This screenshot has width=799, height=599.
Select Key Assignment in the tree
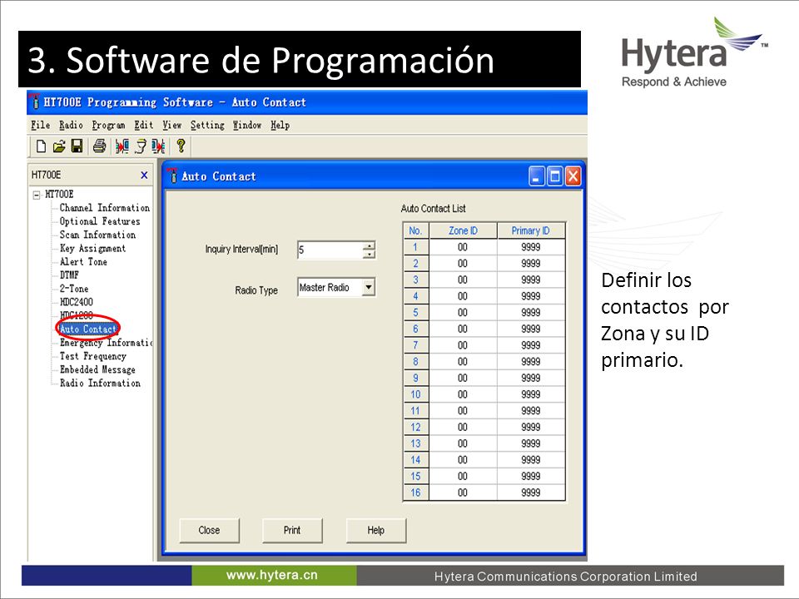tap(92, 248)
